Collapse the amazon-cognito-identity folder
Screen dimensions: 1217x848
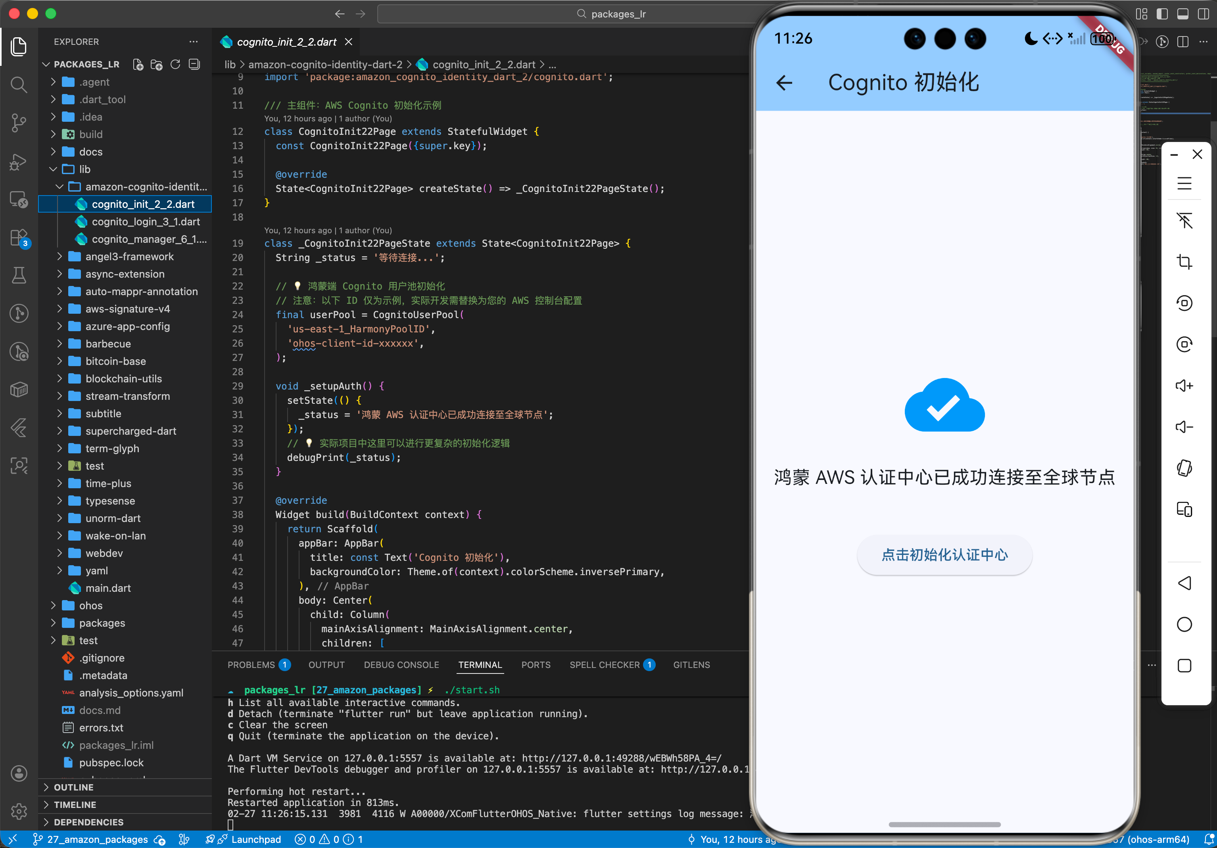[125, 187]
